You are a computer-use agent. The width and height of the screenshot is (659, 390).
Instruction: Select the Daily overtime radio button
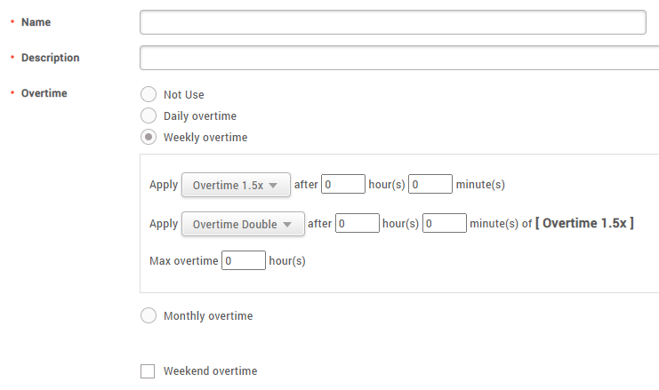pyautogui.click(x=149, y=115)
